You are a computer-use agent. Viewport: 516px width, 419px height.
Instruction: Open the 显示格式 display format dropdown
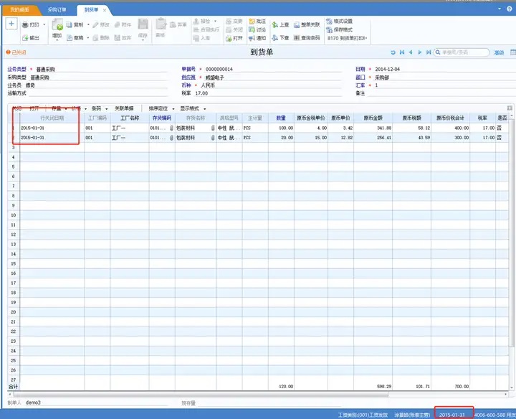pos(192,108)
